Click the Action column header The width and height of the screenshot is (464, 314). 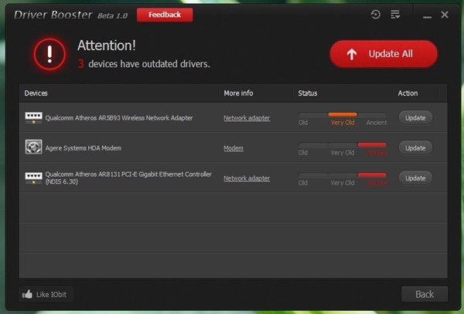coord(408,93)
